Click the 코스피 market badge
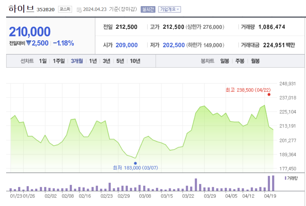 coord(65,9)
